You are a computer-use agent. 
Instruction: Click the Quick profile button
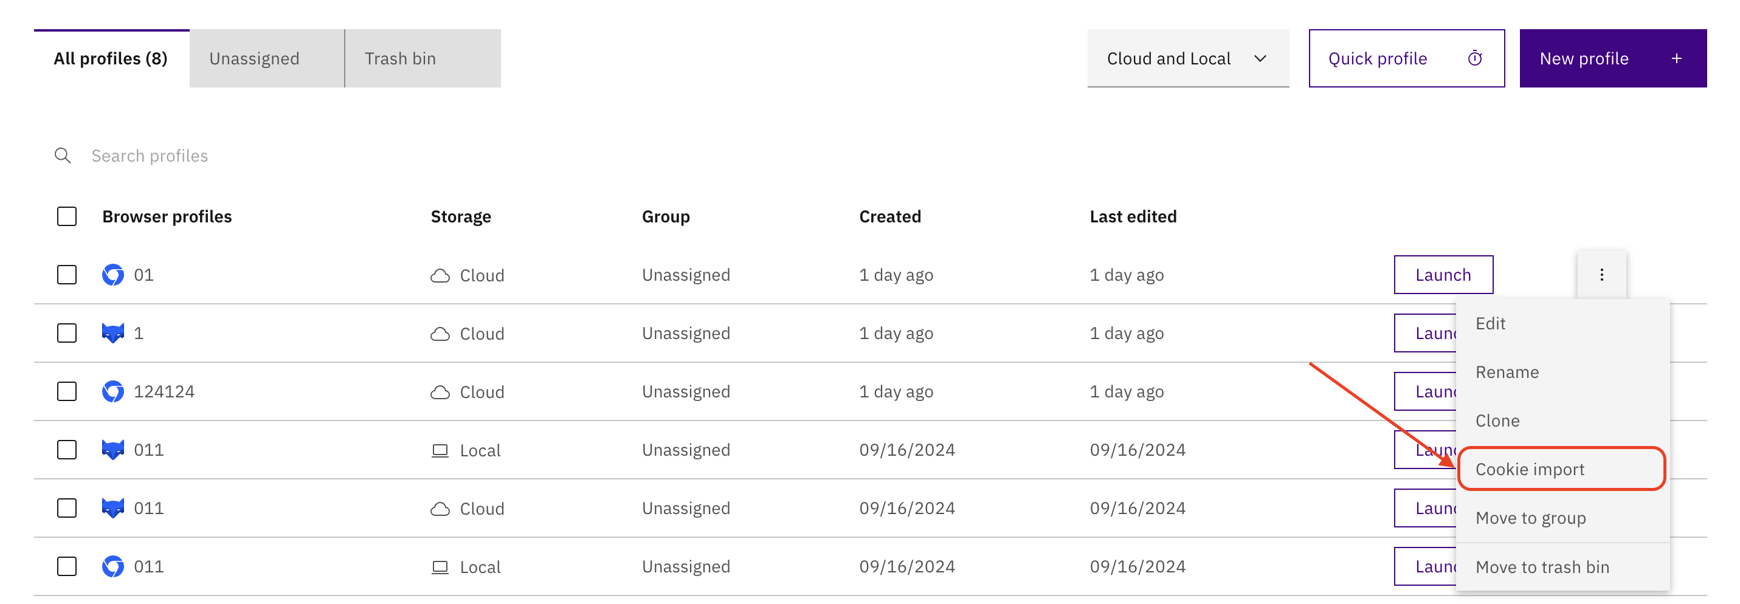point(1406,59)
